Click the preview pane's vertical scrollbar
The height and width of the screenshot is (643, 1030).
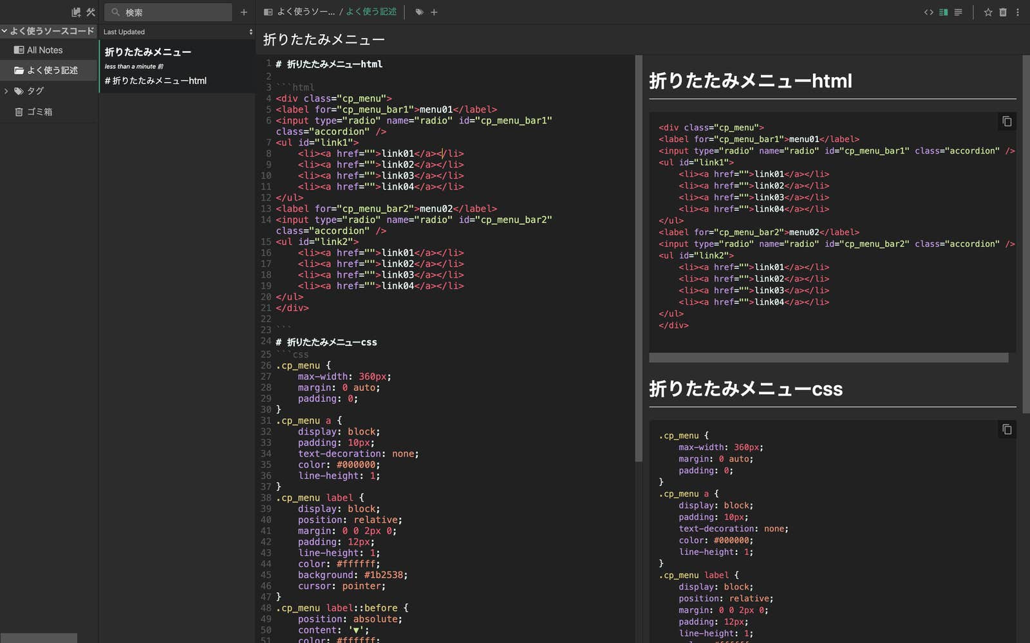point(1026,234)
